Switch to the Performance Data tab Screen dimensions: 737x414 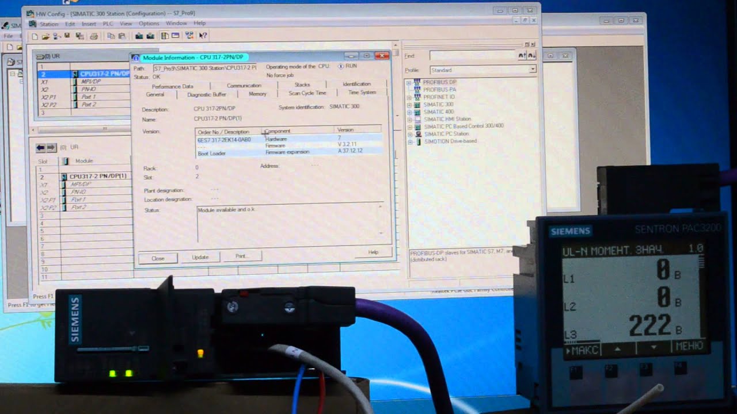pos(172,86)
